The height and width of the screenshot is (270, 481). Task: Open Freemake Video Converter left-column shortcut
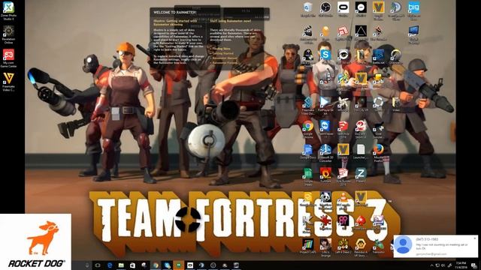coord(8,82)
